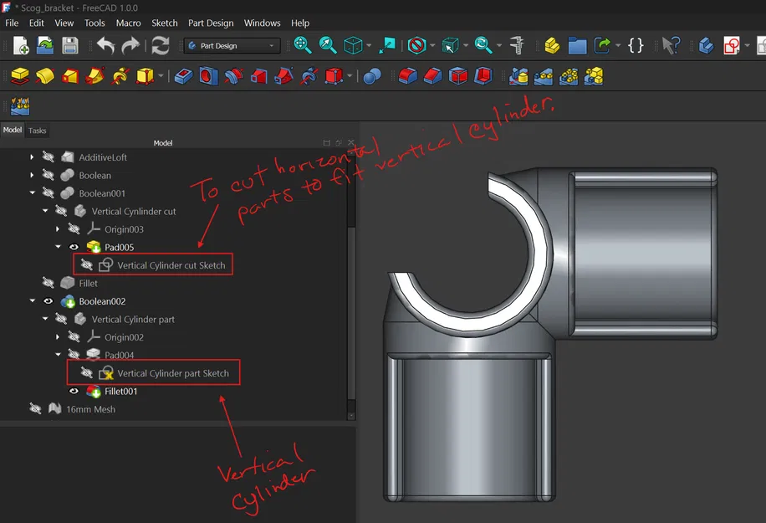Fit all content in the view

[x=303, y=45]
